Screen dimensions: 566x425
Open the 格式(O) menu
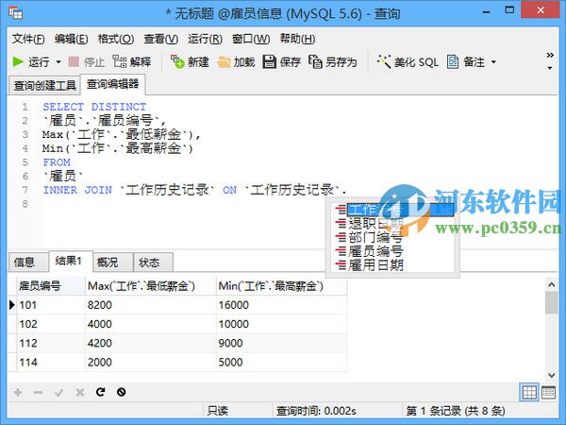click(116, 39)
